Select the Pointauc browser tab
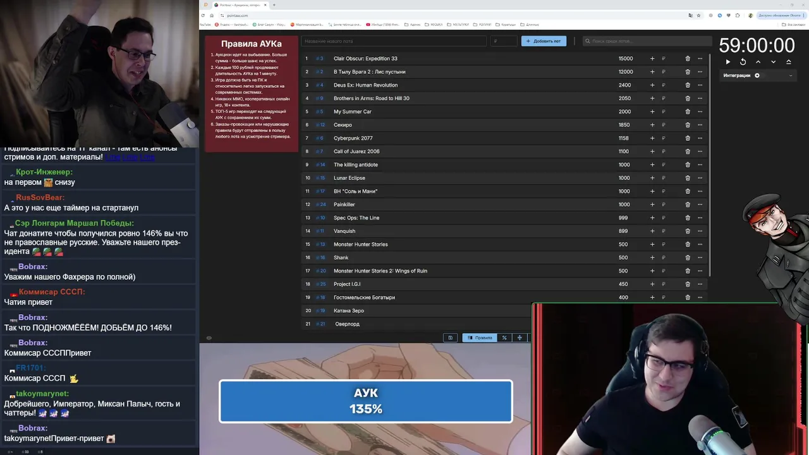 click(241, 5)
